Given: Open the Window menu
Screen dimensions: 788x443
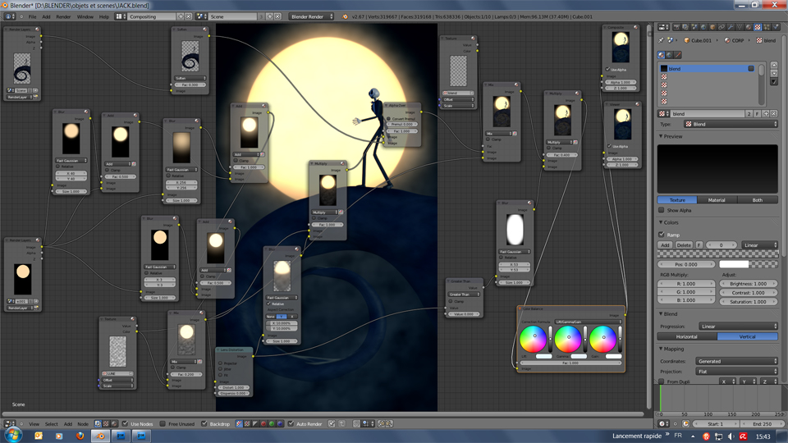Looking at the screenshot, I should click(85, 16).
